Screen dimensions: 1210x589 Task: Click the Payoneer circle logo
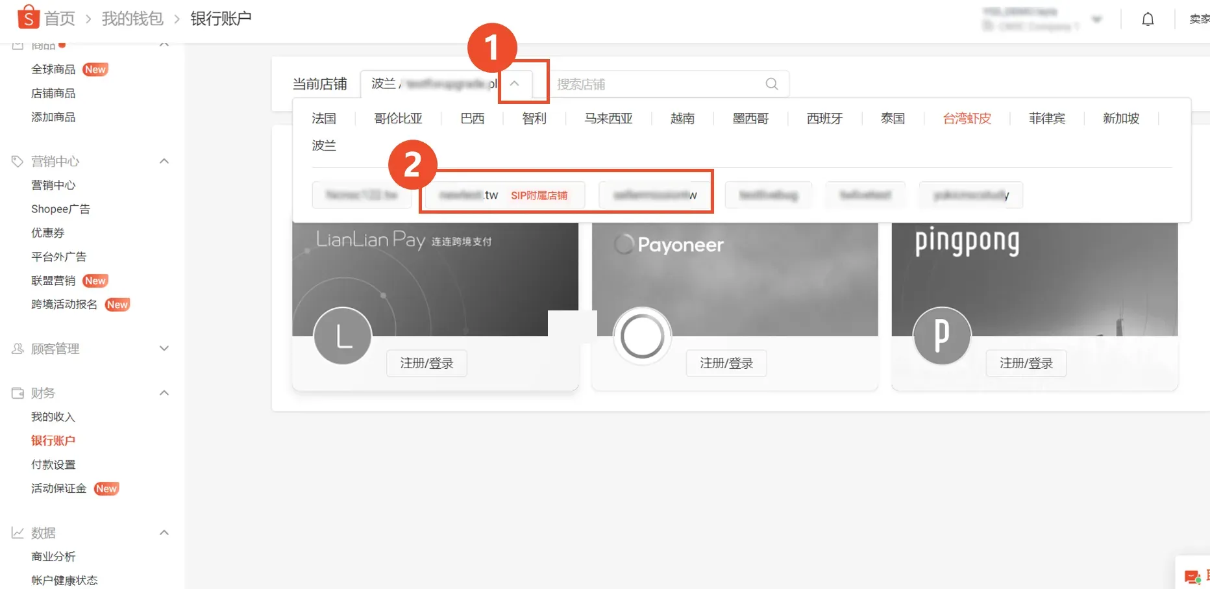pyautogui.click(x=642, y=336)
